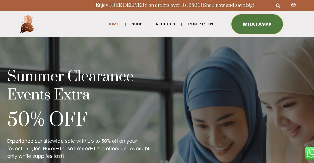Click the separator before CONTACT US

[x=182, y=24]
